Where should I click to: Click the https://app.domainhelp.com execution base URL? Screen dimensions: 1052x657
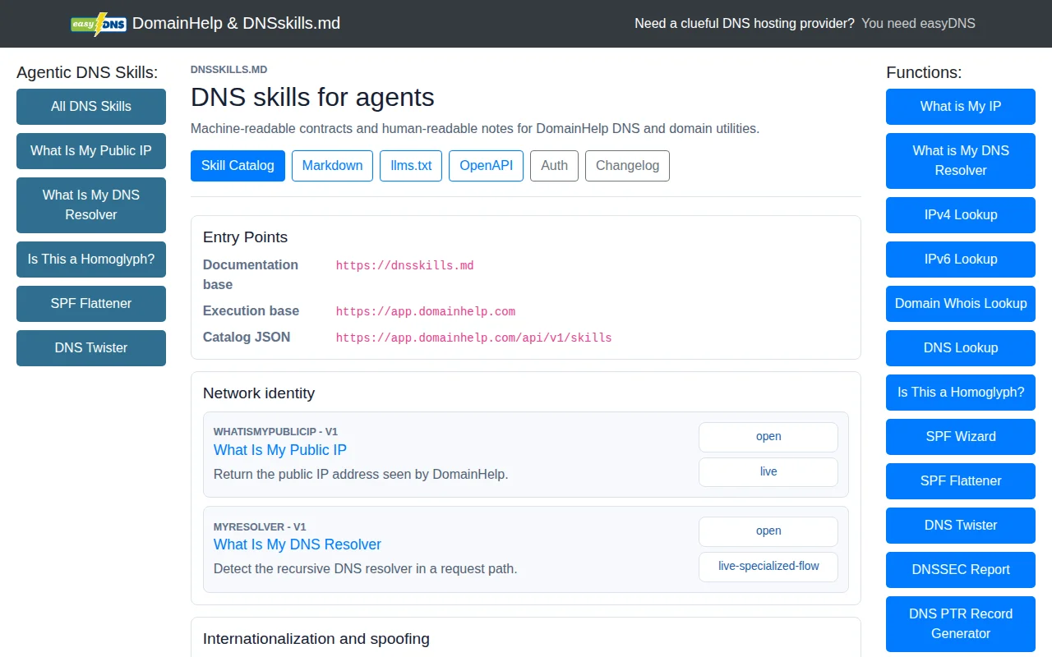[x=426, y=311]
